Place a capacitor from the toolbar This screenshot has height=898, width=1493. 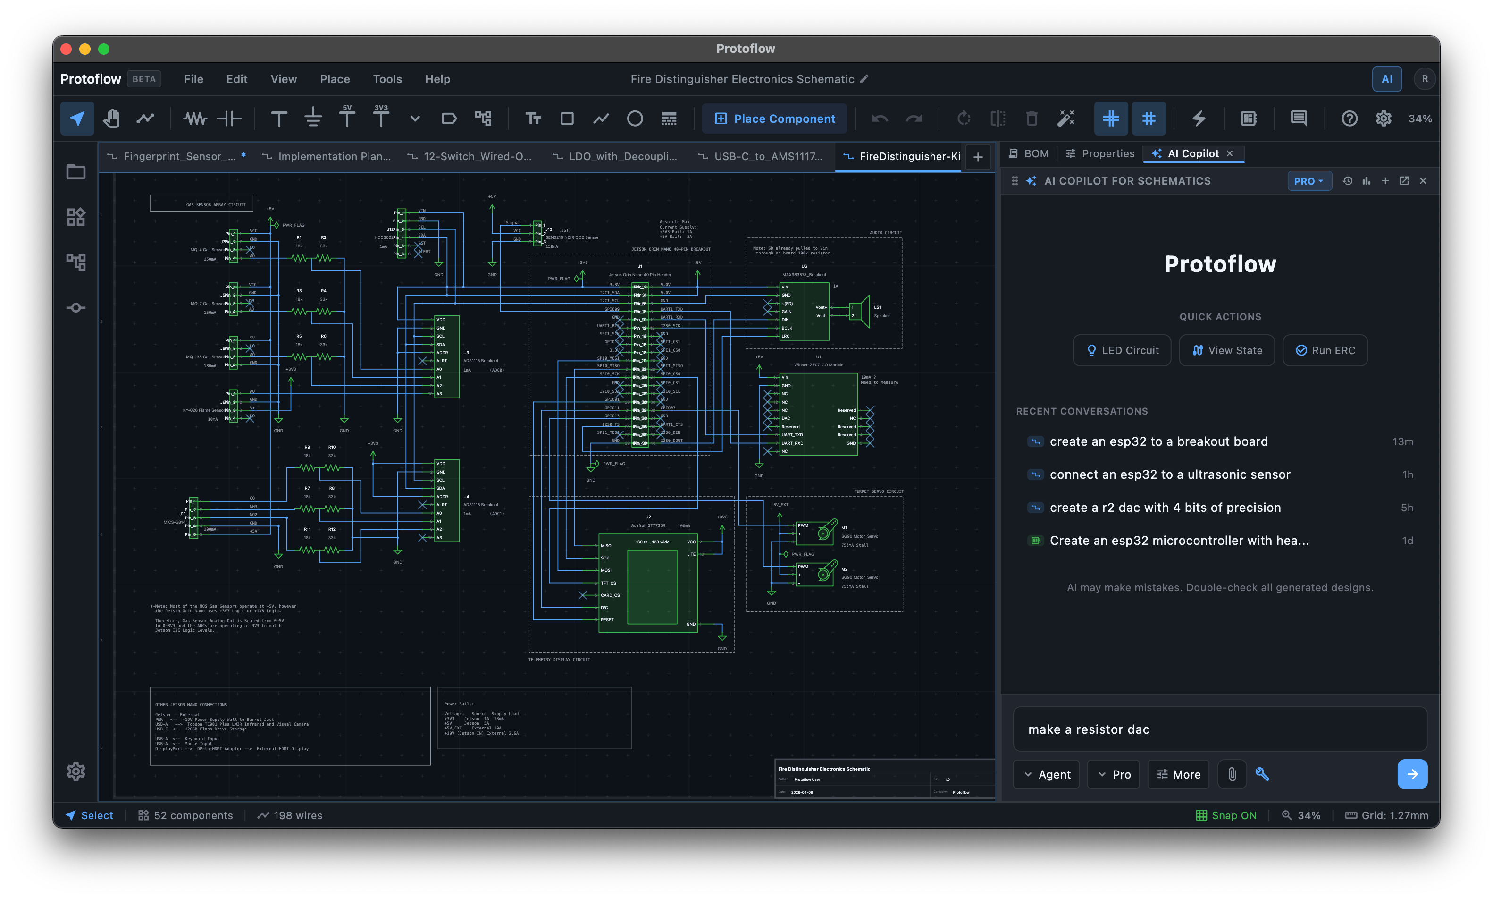point(229,119)
